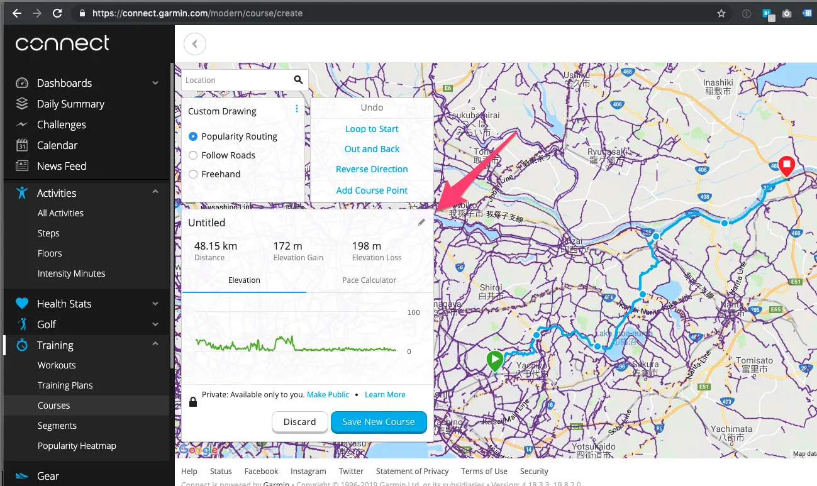Click the Make Public link
Image resolution: width=817 pixels, height=486 pixels.
tap(328, 394)
